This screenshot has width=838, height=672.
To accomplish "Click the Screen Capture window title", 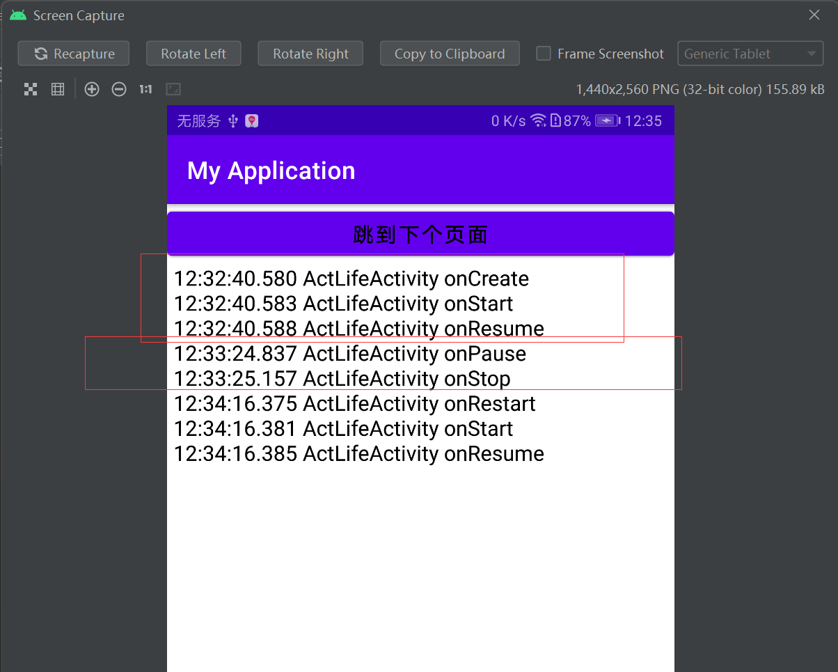I will pos(79,15).
